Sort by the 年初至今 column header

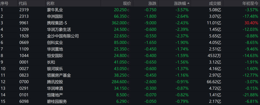pyautogui.click(x=250, y=3)
